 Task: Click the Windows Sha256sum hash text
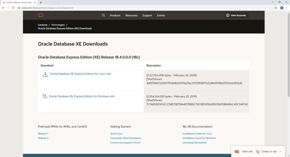(197, 104)
